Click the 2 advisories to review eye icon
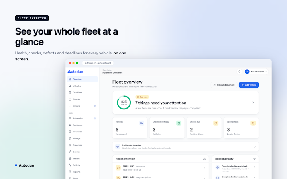 (x=118, y=147)
